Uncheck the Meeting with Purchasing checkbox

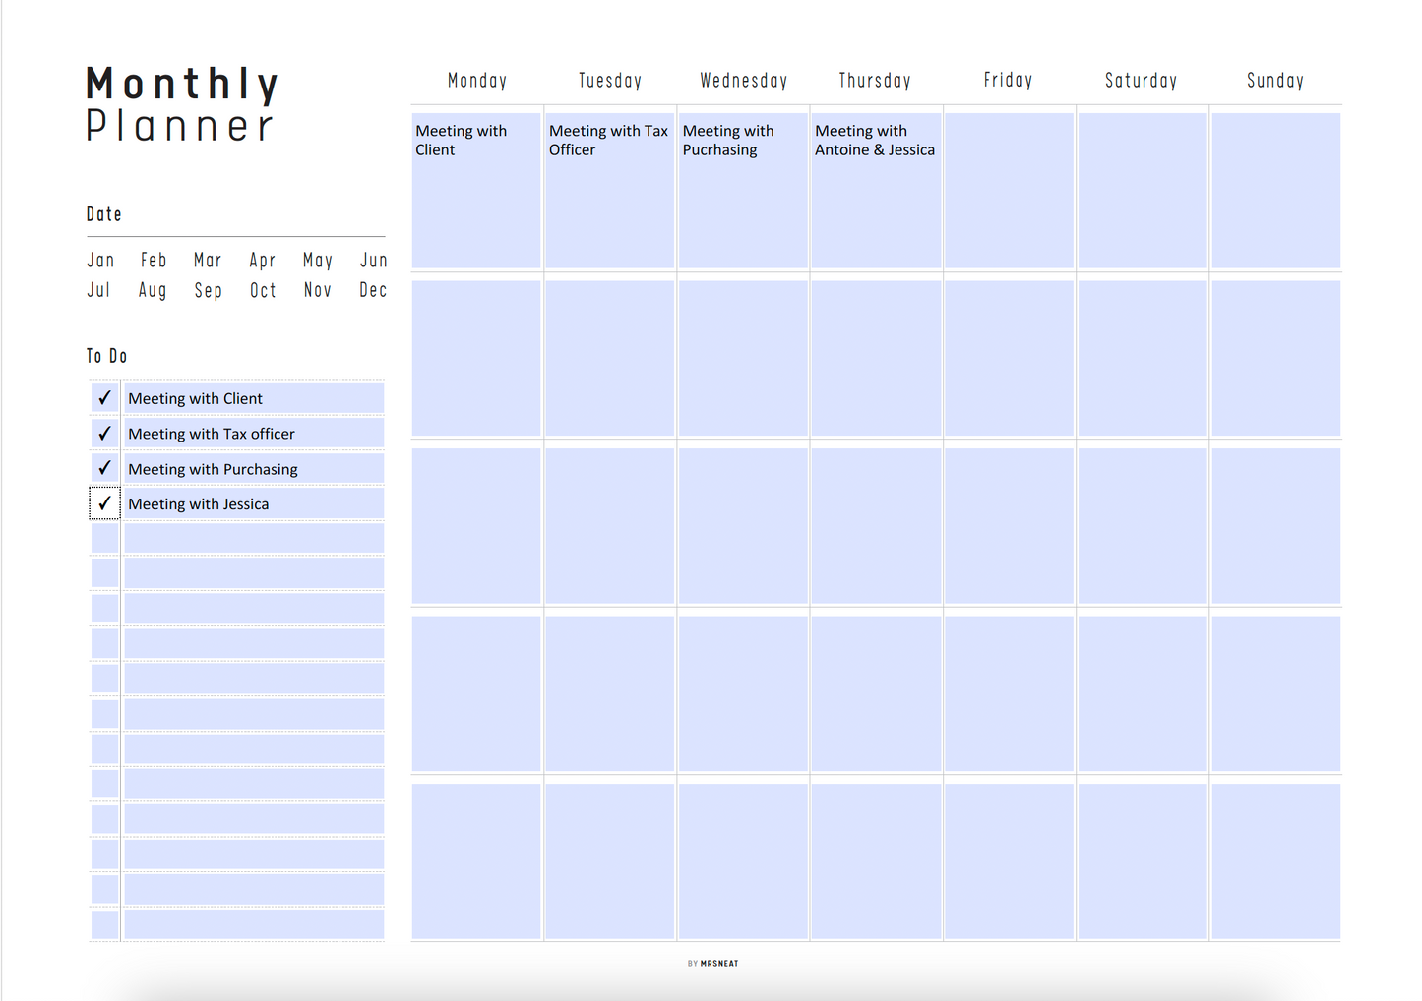tap(104, 469)
